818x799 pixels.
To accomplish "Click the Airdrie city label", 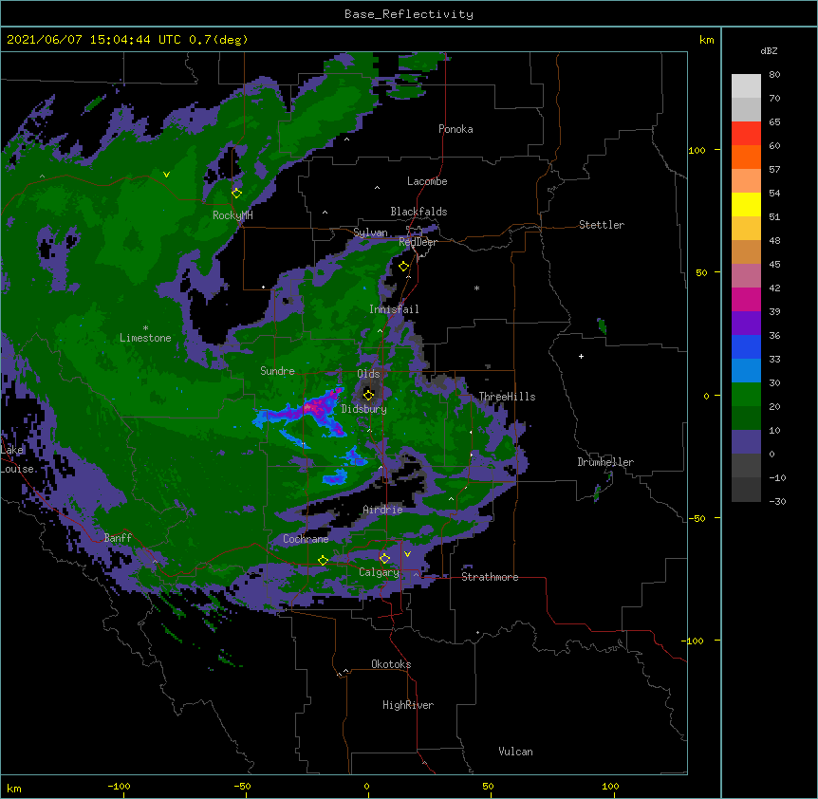I will tap(382, 510).
